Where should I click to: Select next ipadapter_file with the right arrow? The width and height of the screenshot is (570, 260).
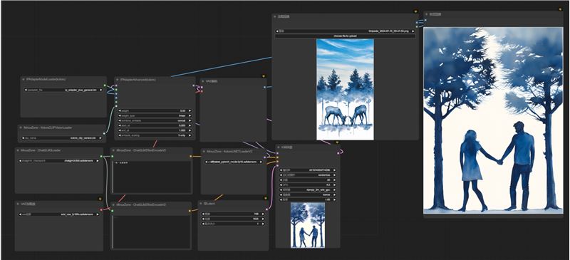point(100,90)
